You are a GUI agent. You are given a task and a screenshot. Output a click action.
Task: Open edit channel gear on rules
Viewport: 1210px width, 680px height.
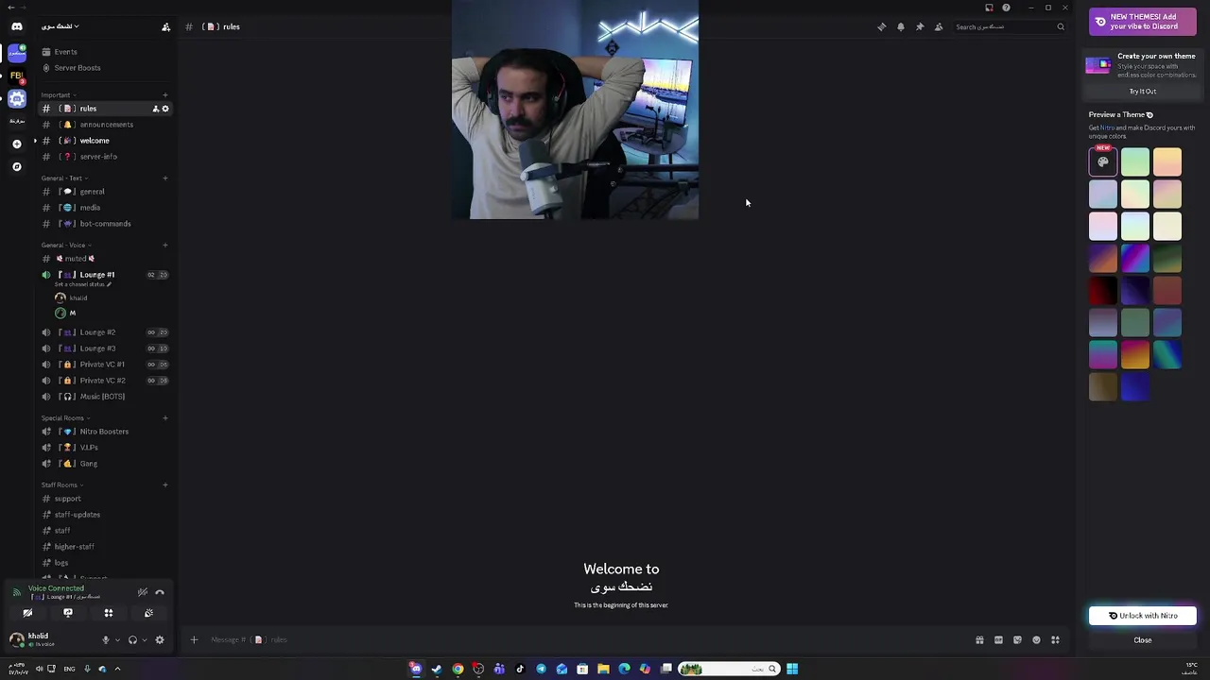165,109
